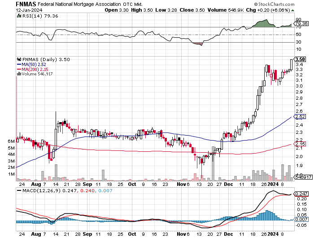Click the red 0.240 signal value
This screenshot has height=238, width=314.
[x=87, y=190]
